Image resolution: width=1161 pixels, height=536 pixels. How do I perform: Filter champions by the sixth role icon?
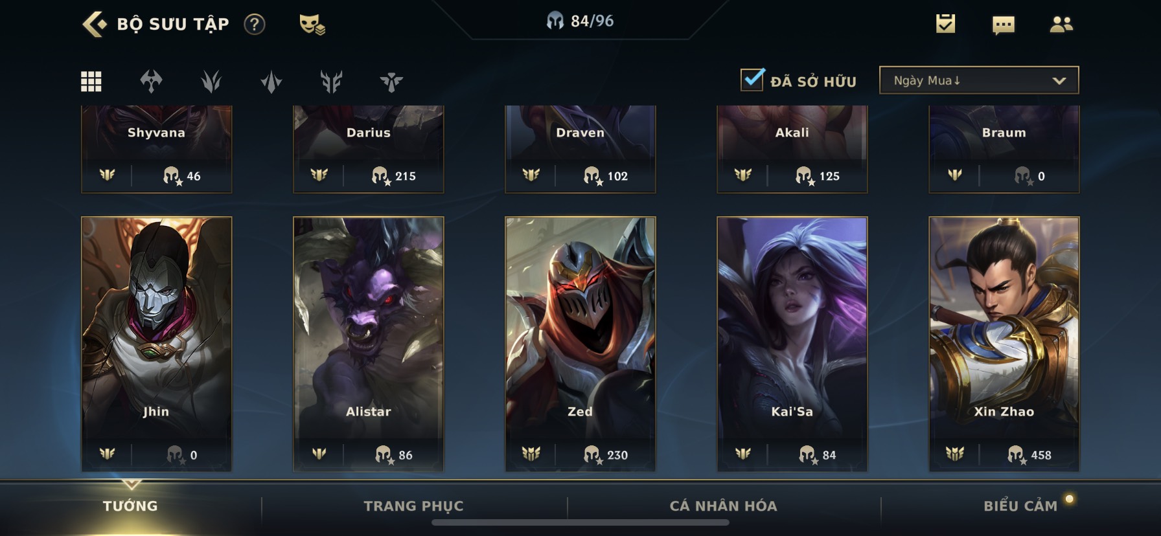pos(391,82)
